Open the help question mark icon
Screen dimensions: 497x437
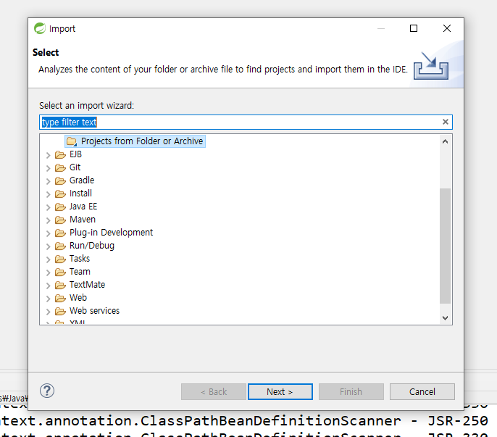[x=47, y=391]
